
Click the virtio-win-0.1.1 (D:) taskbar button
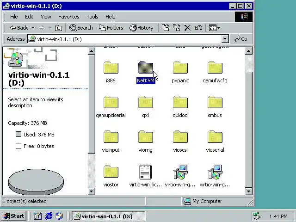click(x=108, y=216)
